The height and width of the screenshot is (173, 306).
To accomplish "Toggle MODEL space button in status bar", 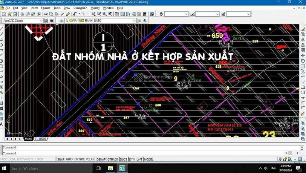I will pos(149,159).
